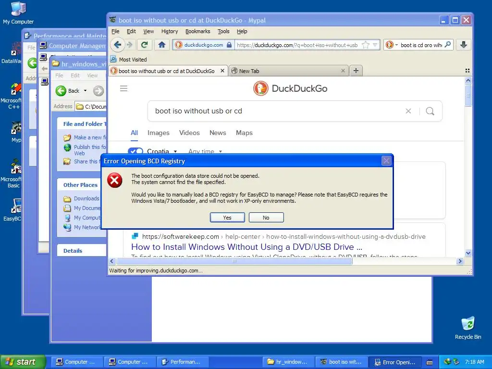Open the browser Edit menu
492x369 pixels.
click(131, 31)
